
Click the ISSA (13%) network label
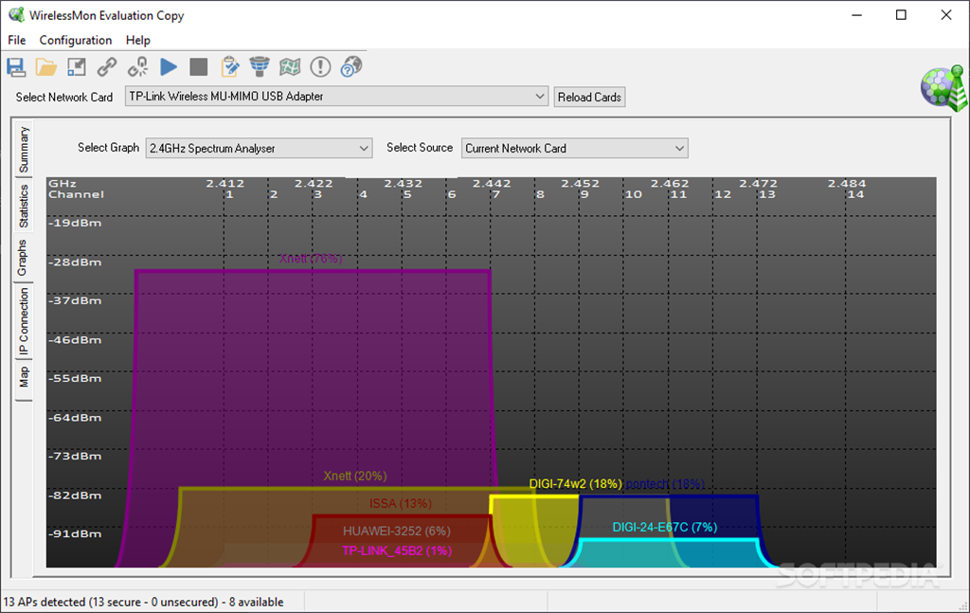point(401,503)
